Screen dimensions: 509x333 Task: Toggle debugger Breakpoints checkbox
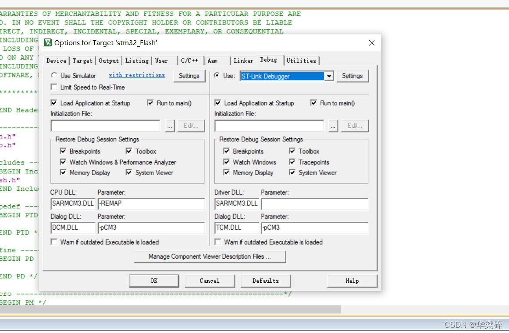(227, 151)
